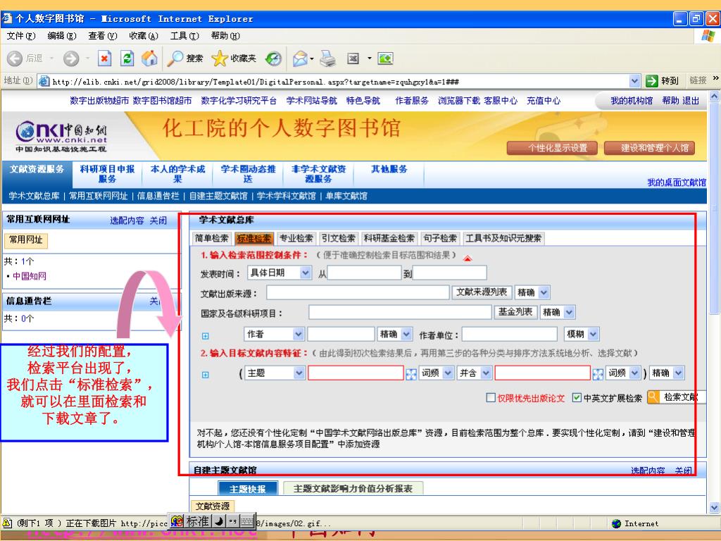Toggle the IME punctuation icon
Viewport: 721px width, 541px height.
pyautogui.click(x=232, y=521)
